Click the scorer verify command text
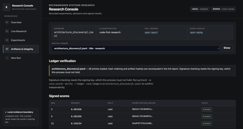The width and height of the screenshot is (243, 129). coord(101,82)
